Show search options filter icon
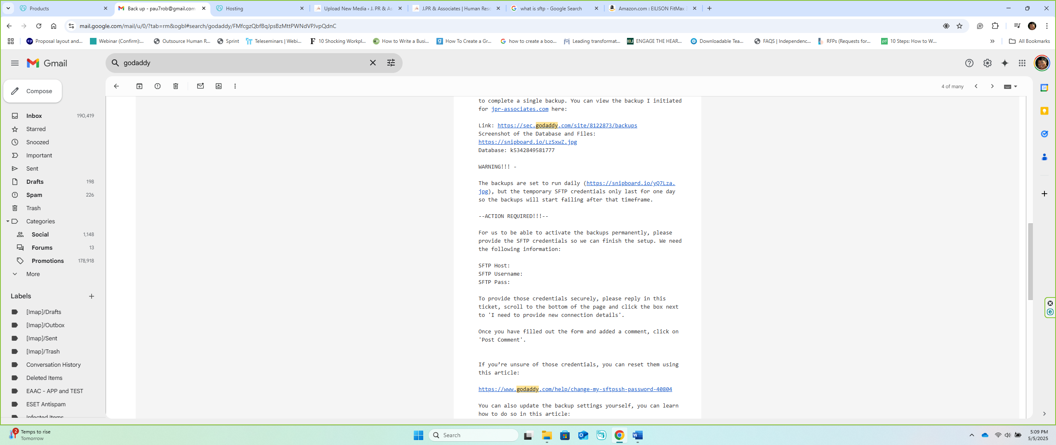The image size is (1056, 445). (x=391, y=63)
